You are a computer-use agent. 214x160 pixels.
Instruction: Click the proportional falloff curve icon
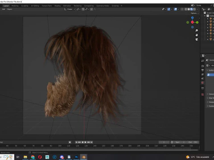point(95,9)
